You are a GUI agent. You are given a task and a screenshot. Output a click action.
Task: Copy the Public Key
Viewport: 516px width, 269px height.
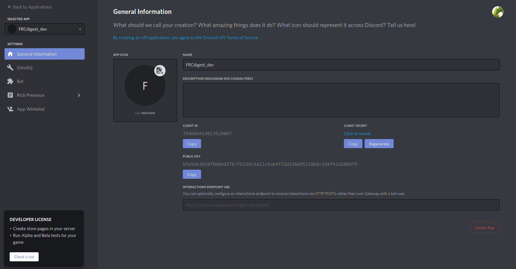[192, 174]
